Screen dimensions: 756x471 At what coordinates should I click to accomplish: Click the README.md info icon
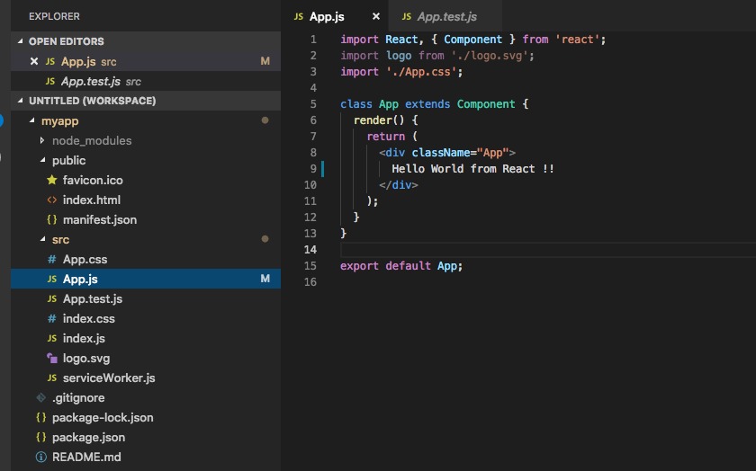click(x=41, y=458)
